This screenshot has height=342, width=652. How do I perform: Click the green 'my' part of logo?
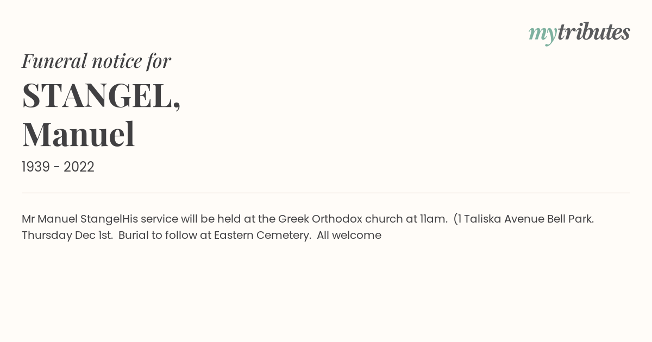point(543,34)
